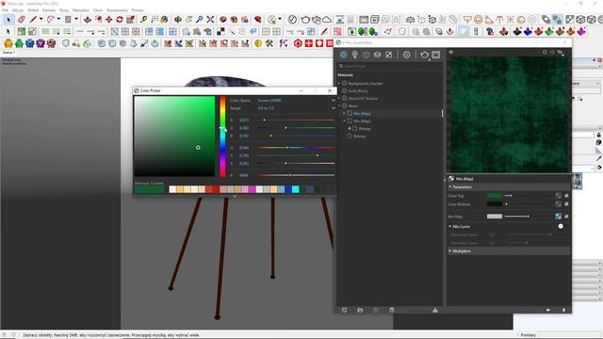Click the Color Top green swatch
This screenshot has height=339, width=603.
(495, 196)
